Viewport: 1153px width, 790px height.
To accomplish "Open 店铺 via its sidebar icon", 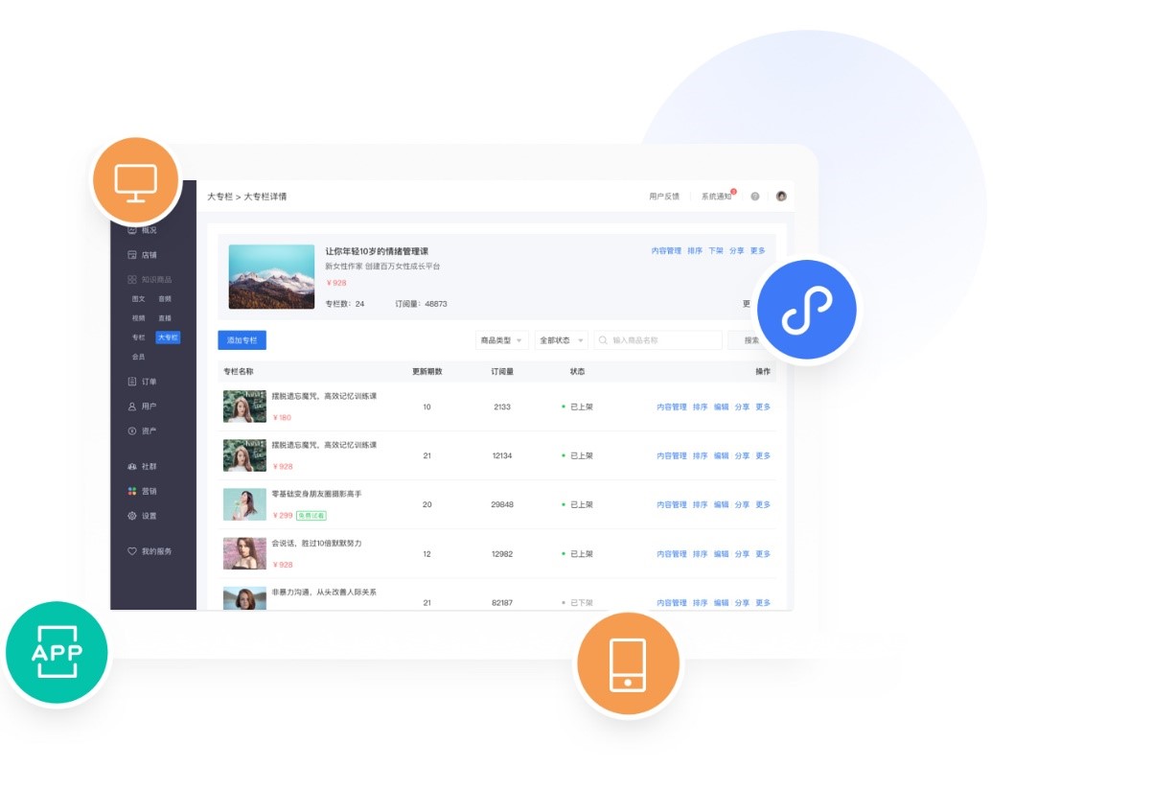I will [132, 255].
